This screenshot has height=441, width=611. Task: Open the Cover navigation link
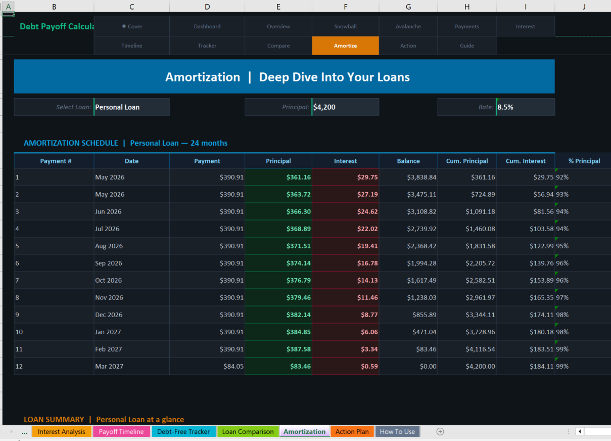[132, 26]
